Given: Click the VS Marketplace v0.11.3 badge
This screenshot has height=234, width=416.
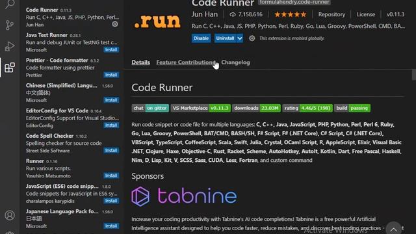Looking at the screenshot, I should click(x=201, y=108).
